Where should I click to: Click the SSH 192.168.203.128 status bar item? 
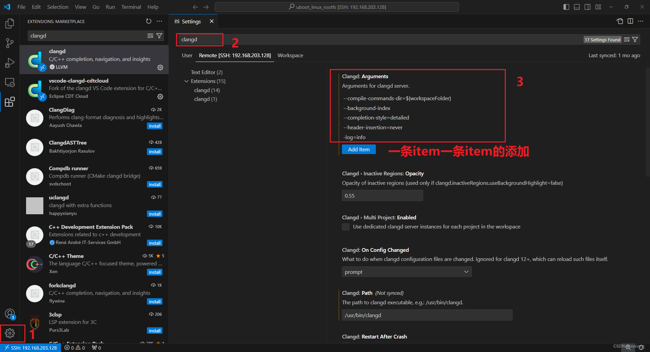[x=30, y=348]
